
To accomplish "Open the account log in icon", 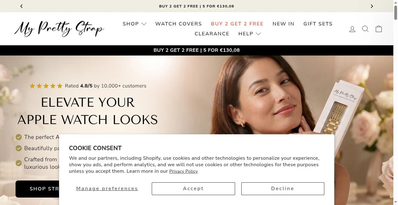I will pyautogui.click(x=352, y=29).
